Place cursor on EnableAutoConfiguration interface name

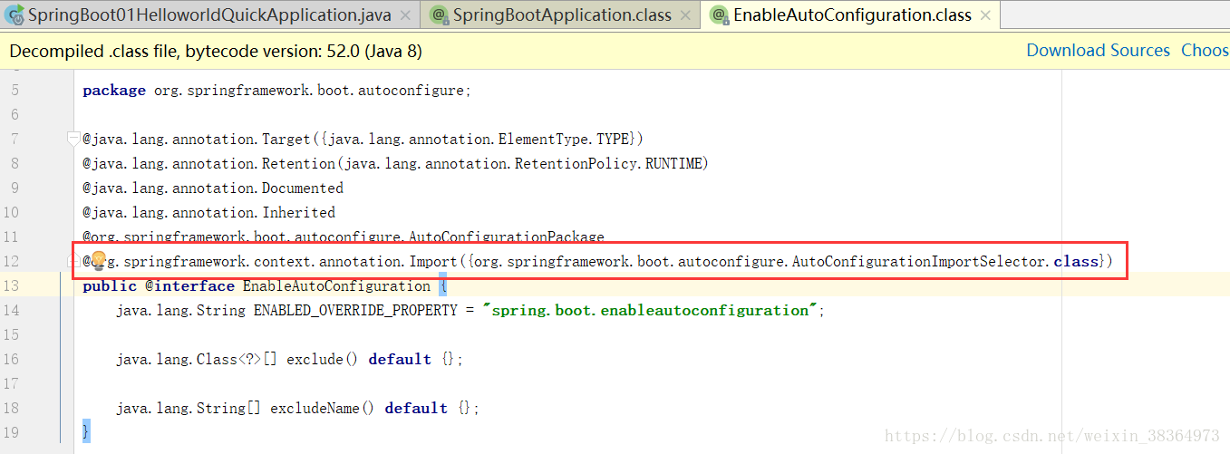tap(336, 286)
